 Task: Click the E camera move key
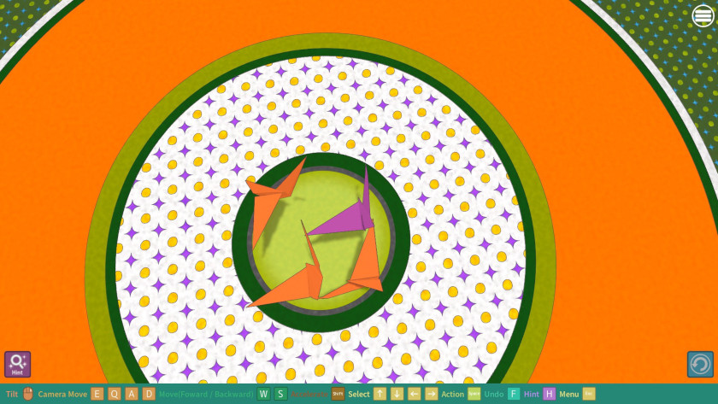point(97,394)
